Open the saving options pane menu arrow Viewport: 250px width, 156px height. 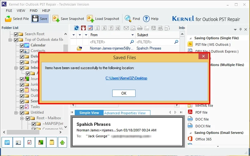tap(235, 29)
